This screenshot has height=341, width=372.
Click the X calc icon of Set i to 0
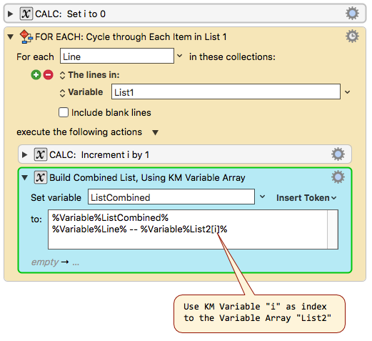26,14
